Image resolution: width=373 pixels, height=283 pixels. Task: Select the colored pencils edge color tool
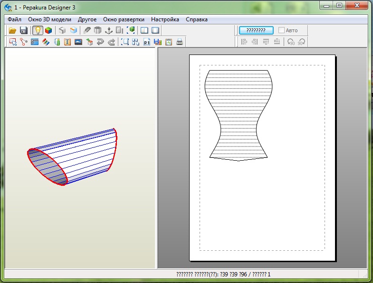pos(46,42)
